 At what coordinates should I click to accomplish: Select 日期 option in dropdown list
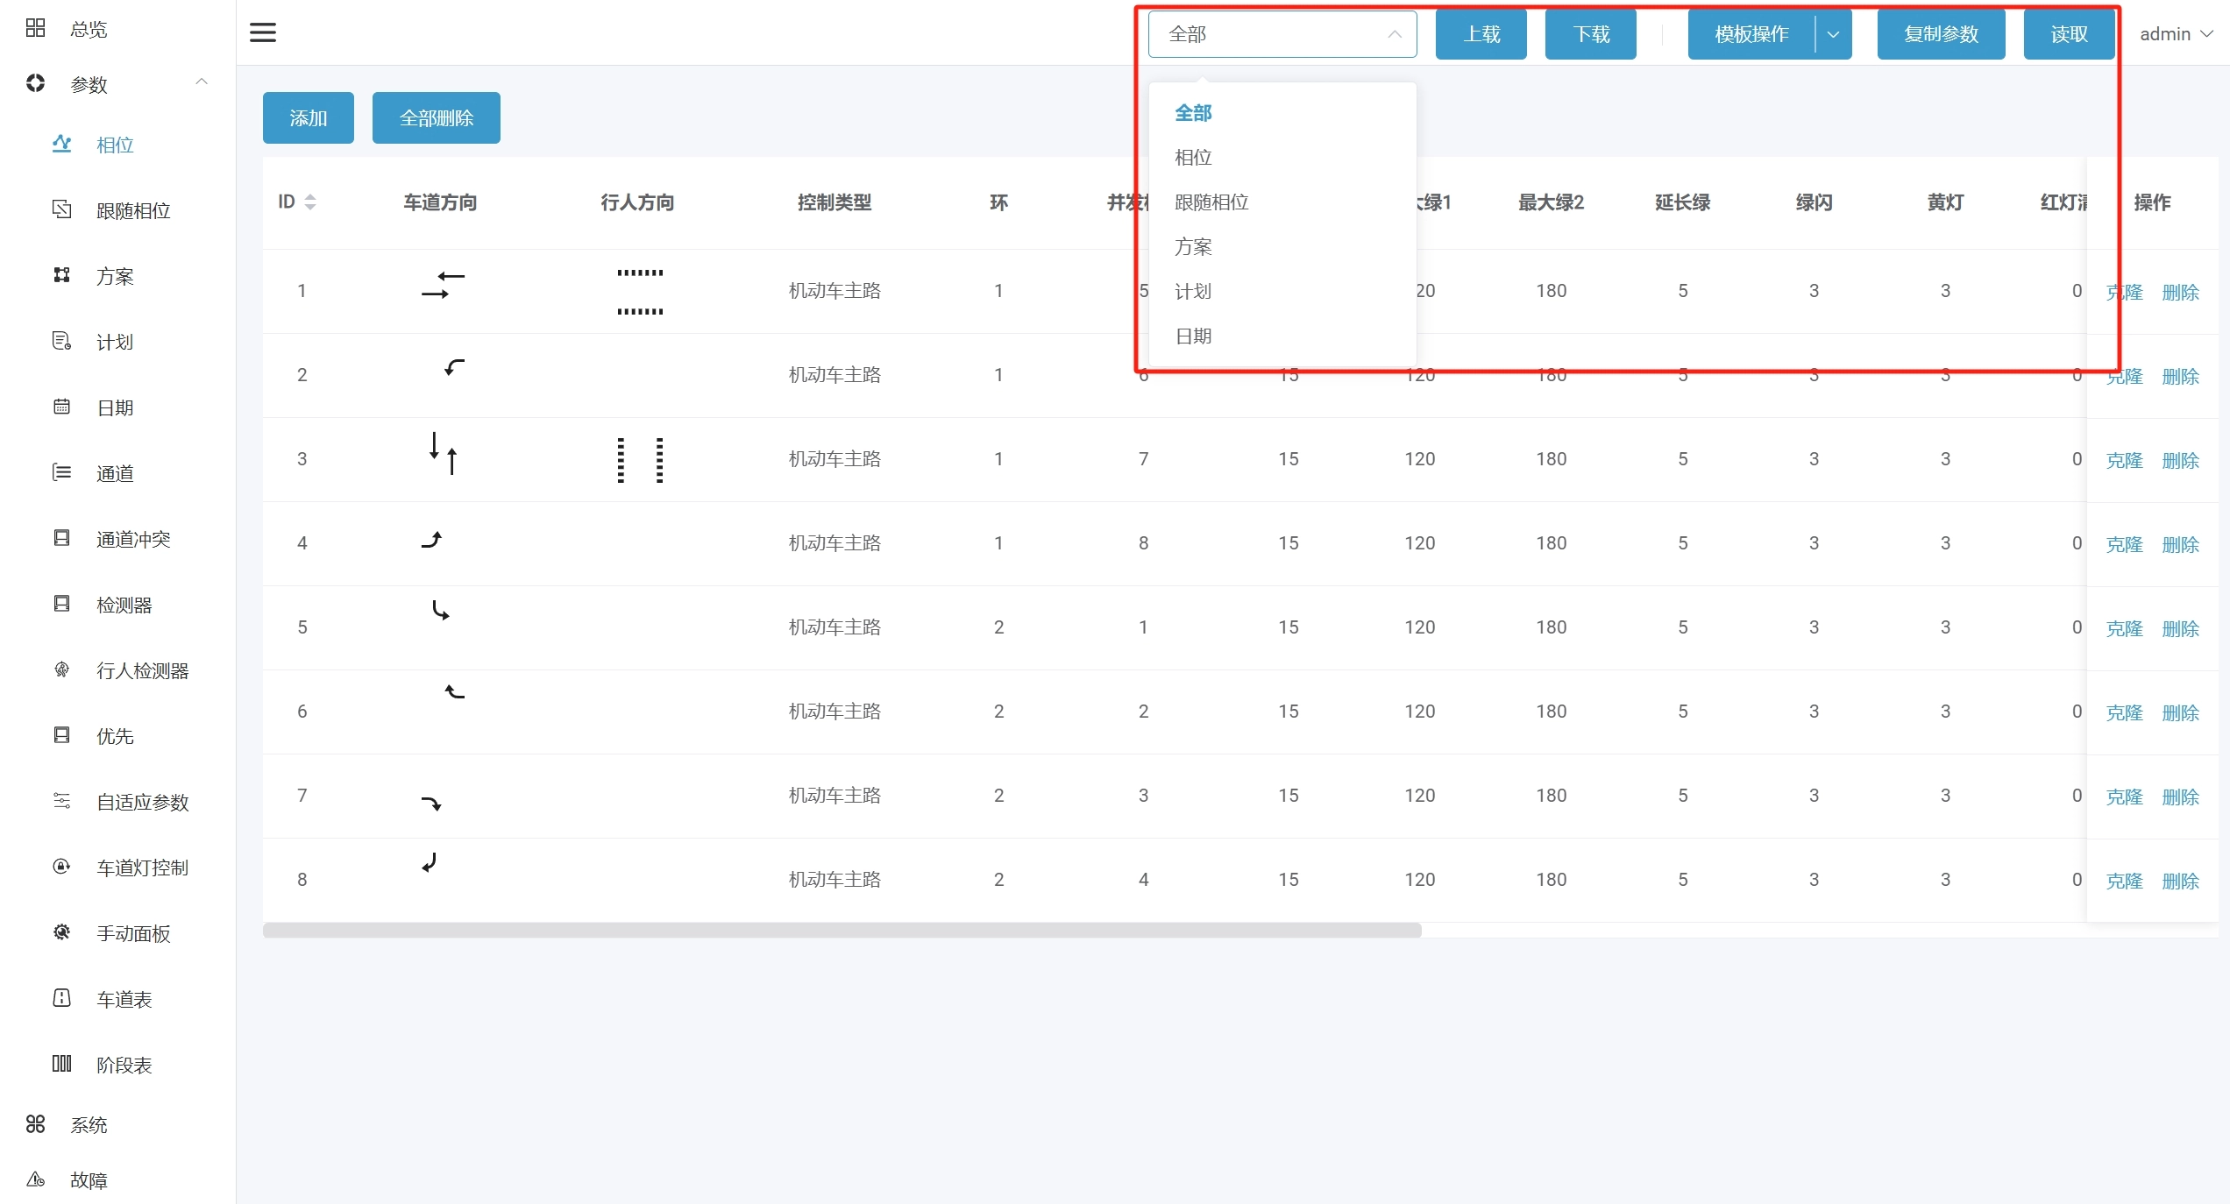click(x=1193, y=336)
